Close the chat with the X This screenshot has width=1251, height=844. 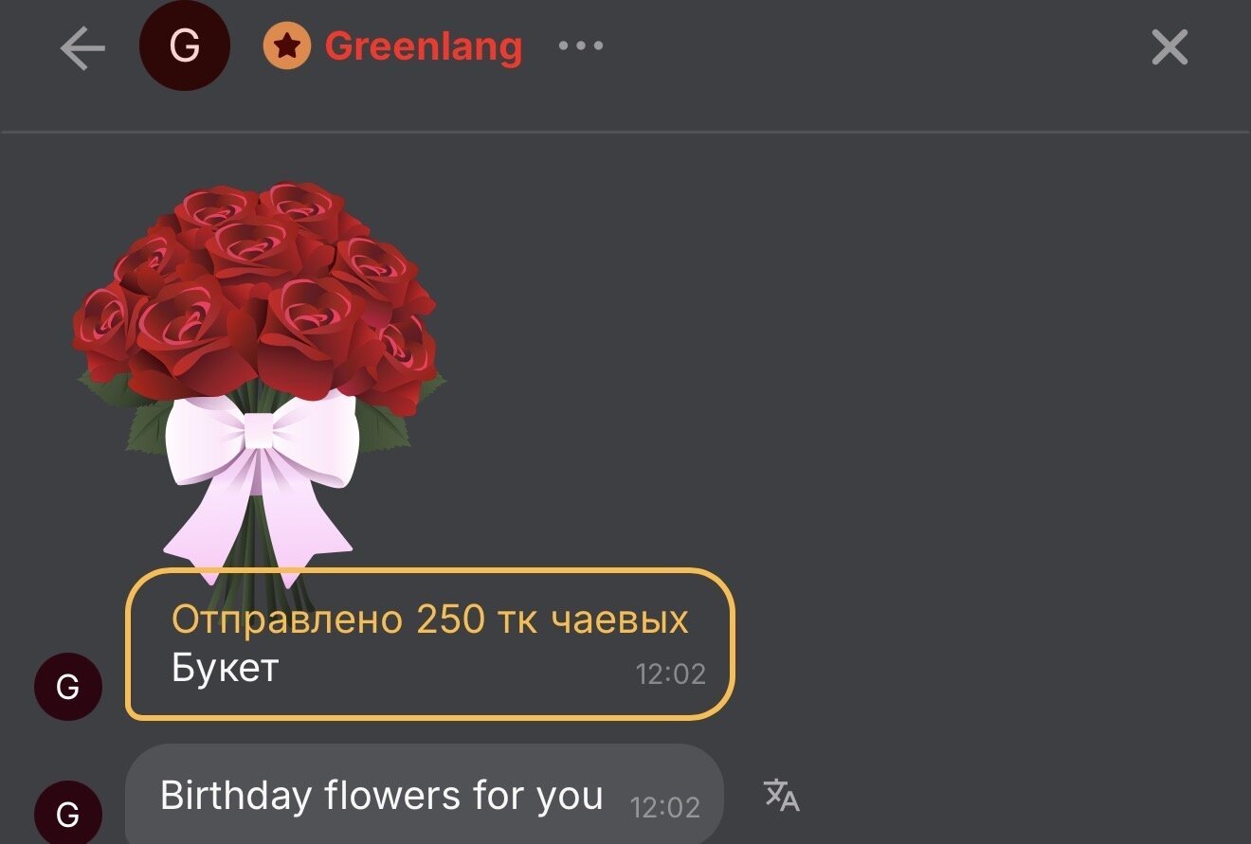(x=1169, y=46)
